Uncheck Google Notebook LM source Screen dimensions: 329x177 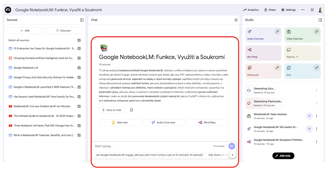(x=79, y=68)
